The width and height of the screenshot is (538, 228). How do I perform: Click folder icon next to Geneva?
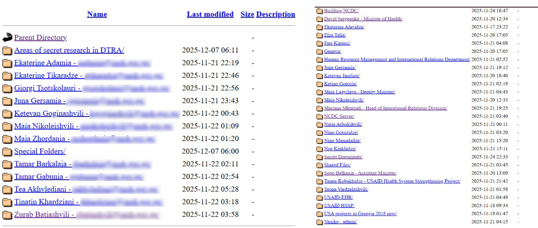[319, 52]
